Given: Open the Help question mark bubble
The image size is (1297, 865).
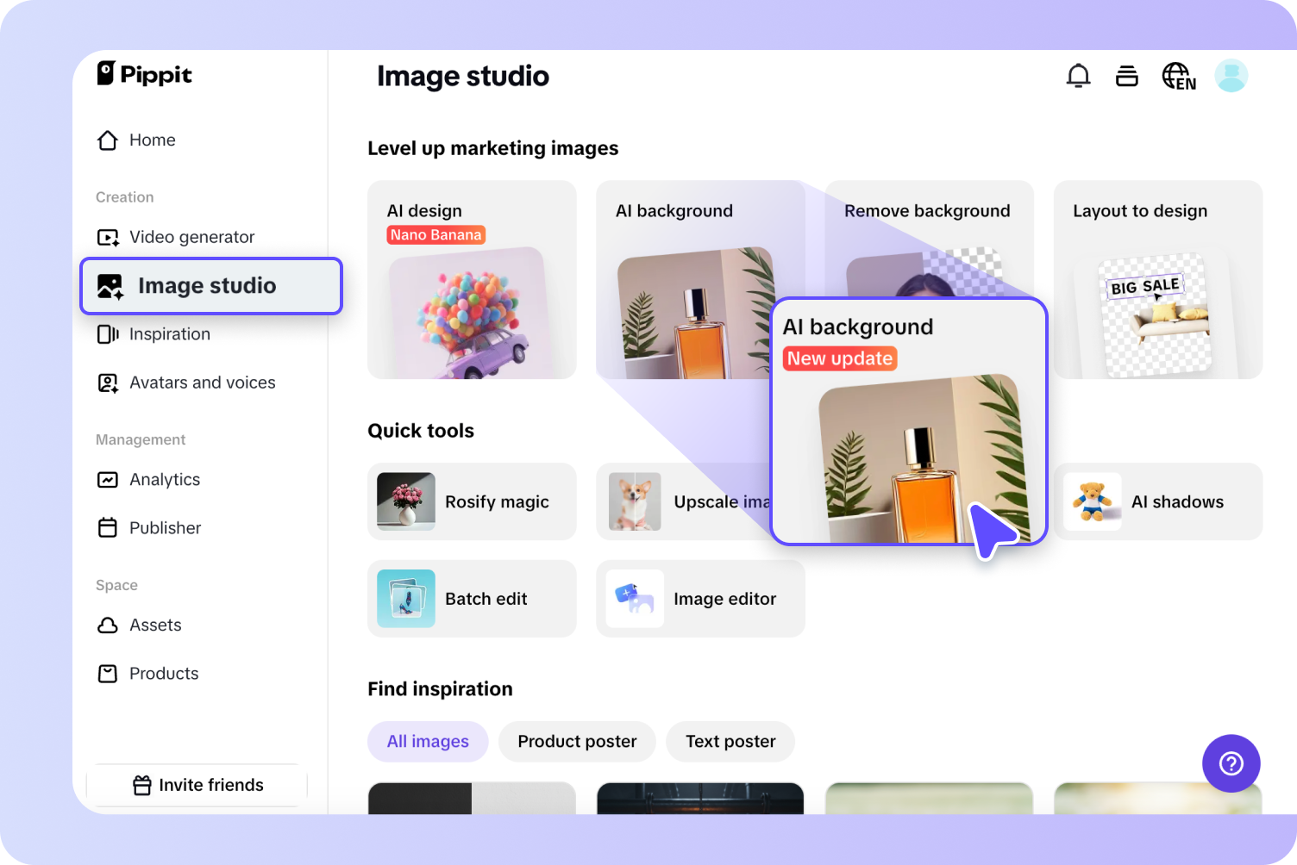Looking at the screenshot, I should 1231,763.
